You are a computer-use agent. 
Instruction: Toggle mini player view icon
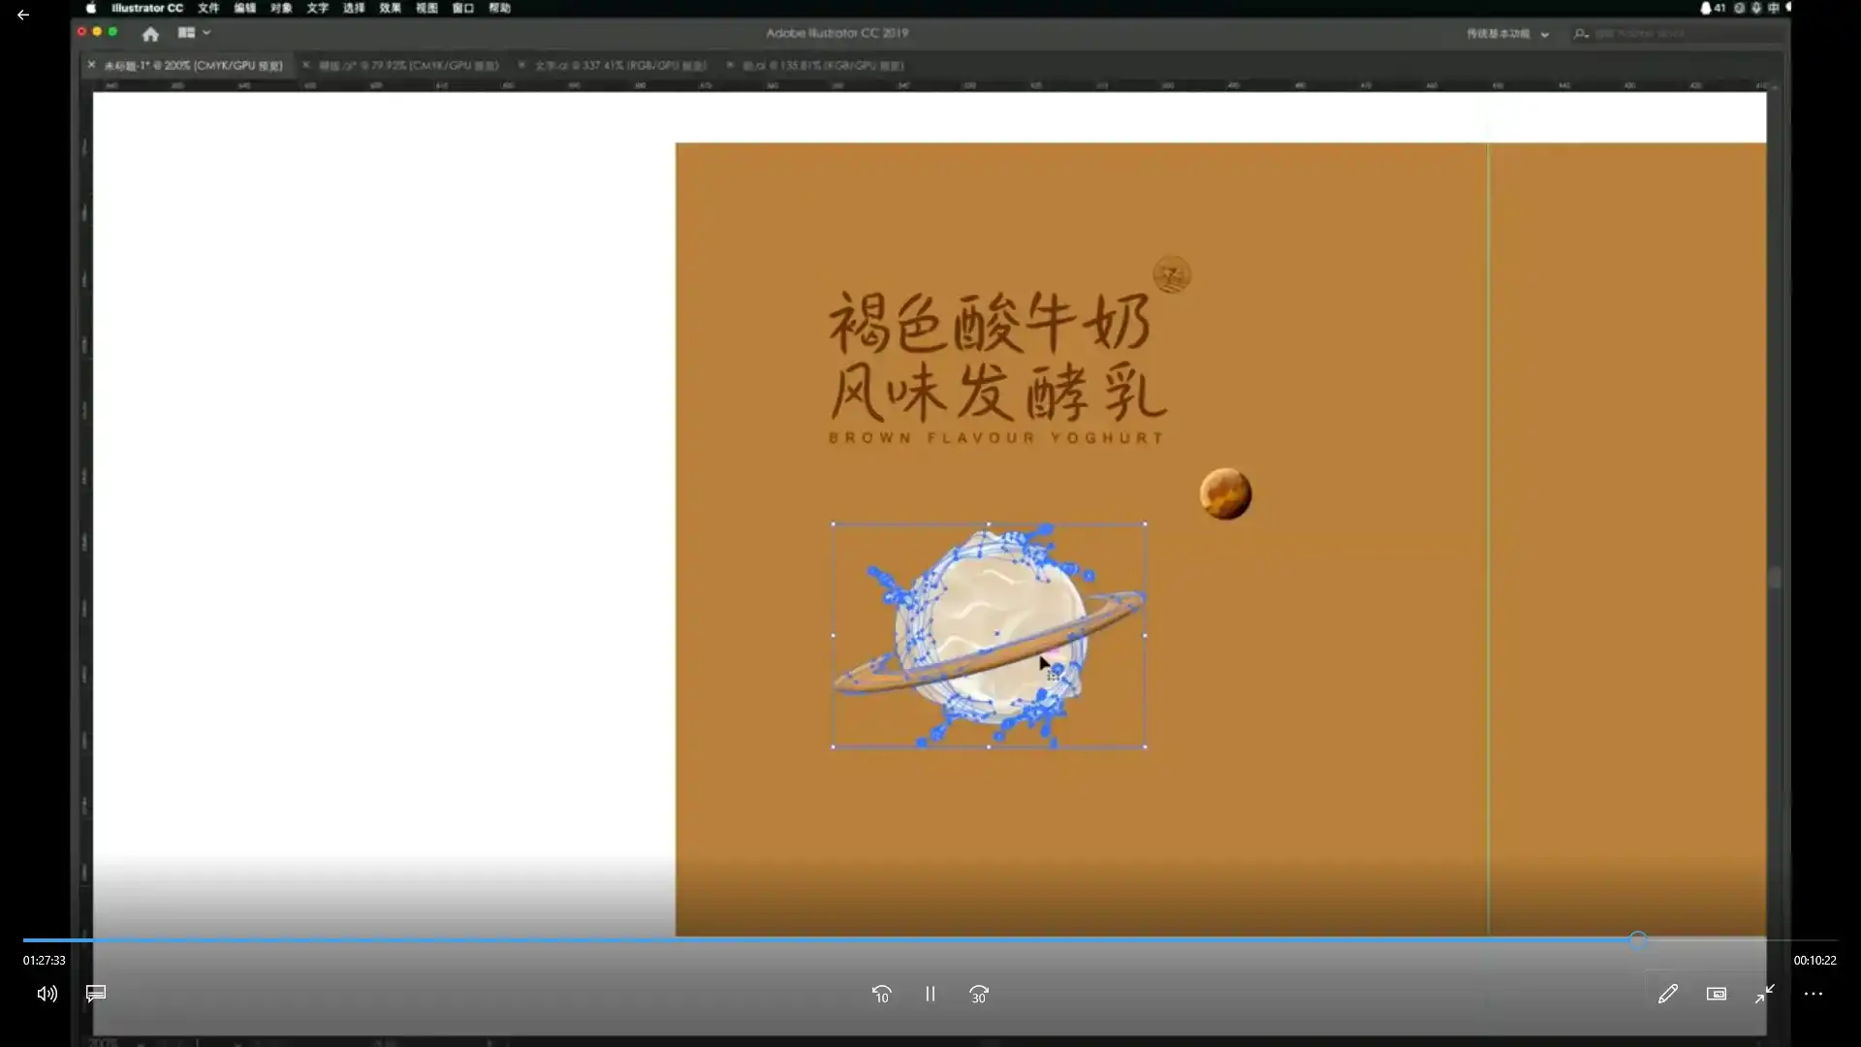click(1717, 995)
